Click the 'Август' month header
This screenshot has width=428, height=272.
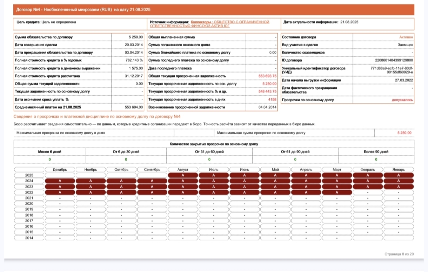183,170
